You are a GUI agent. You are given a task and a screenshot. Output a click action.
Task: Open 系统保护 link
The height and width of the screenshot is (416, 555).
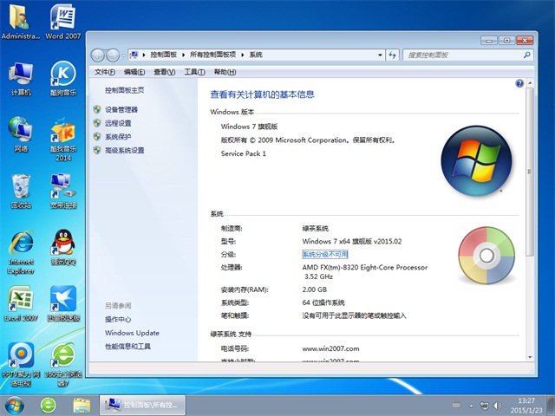118,137
